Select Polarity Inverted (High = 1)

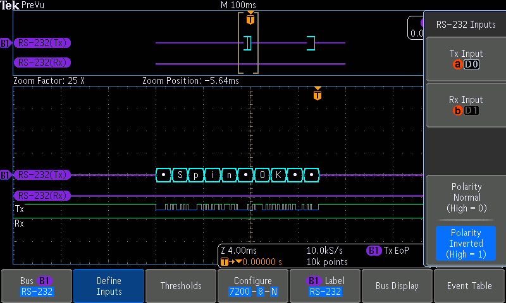tap(466, 243)
